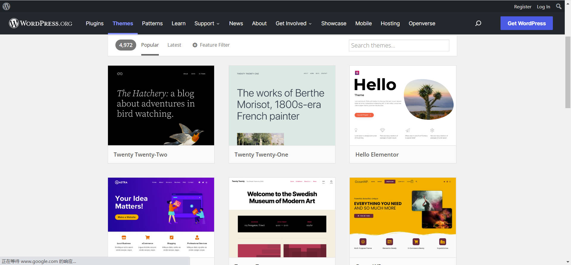Open the navigation search icon
The width and height of the screenshot is (571, 265).
click(x=478, y=23)
